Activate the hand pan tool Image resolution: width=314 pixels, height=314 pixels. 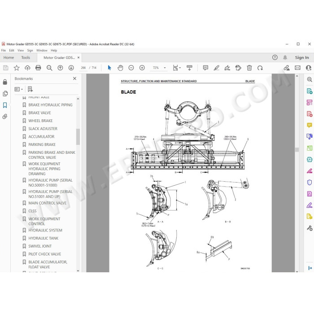(x=120, y=68)
